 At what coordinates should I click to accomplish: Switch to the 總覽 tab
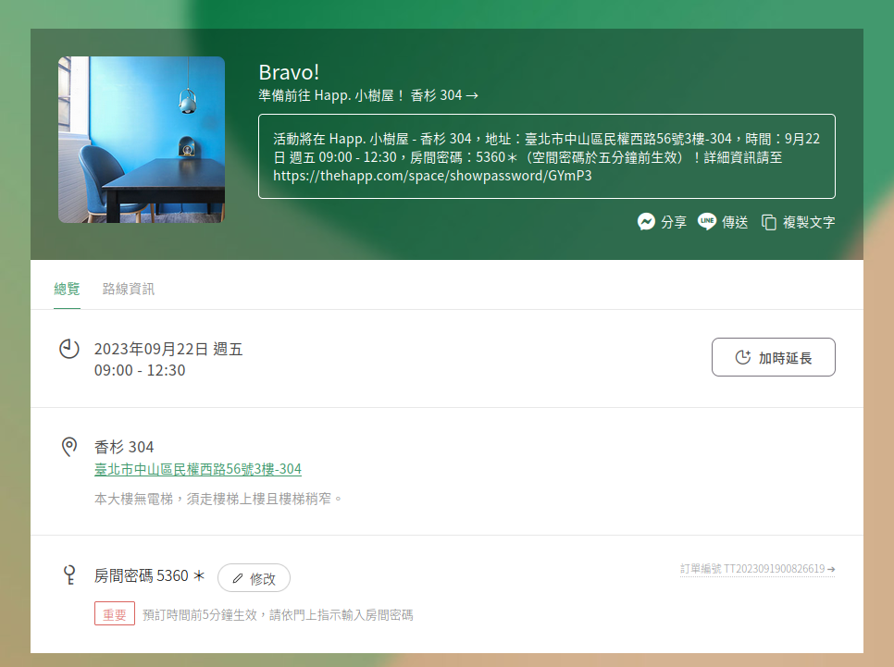[67, 289]
